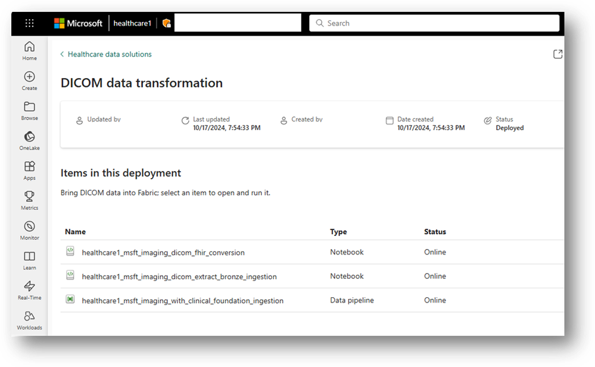The height and width of the screenshot is (367, 595).
Task: Open Apps in the sidebar
Action: tap(29, 171)
